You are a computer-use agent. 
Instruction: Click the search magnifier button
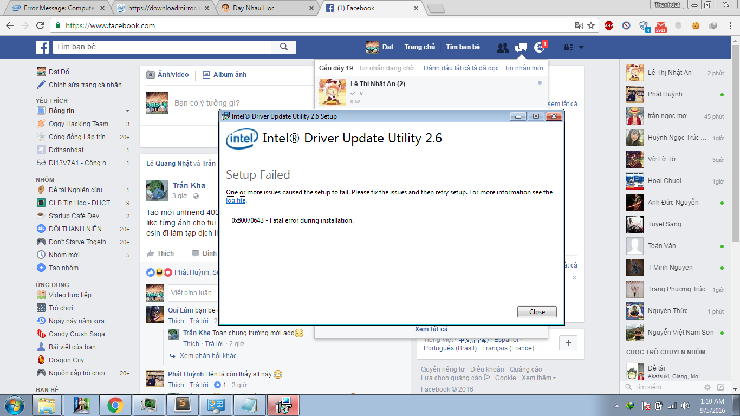(x=284, y=47)
